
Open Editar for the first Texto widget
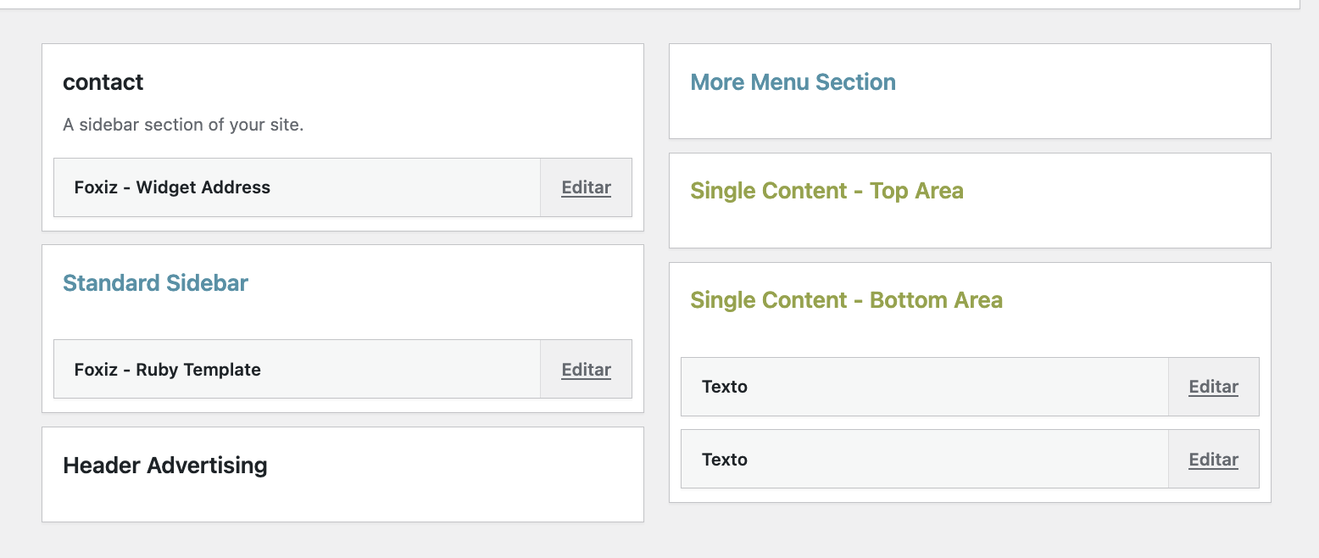pyautogui.click(x=1213, y=387)
